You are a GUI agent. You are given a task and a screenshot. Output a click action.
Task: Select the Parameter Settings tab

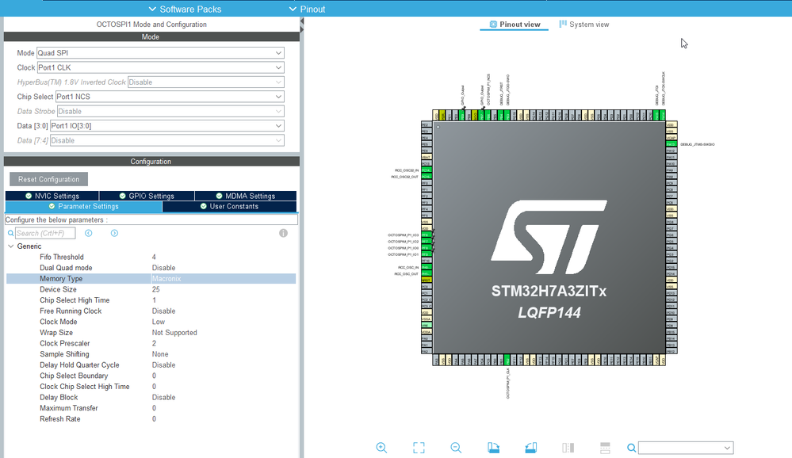click(83, 207)
